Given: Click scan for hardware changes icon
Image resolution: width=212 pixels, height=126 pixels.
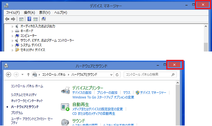Looking at the screenshot, I should coord(43,19).
